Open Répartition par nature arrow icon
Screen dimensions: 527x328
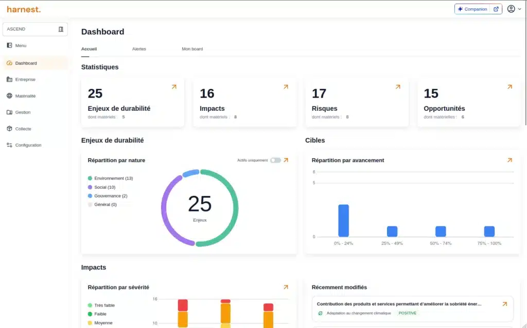286,160
